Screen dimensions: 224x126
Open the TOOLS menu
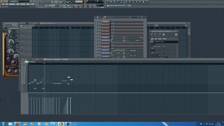click(x=28, y=4)
